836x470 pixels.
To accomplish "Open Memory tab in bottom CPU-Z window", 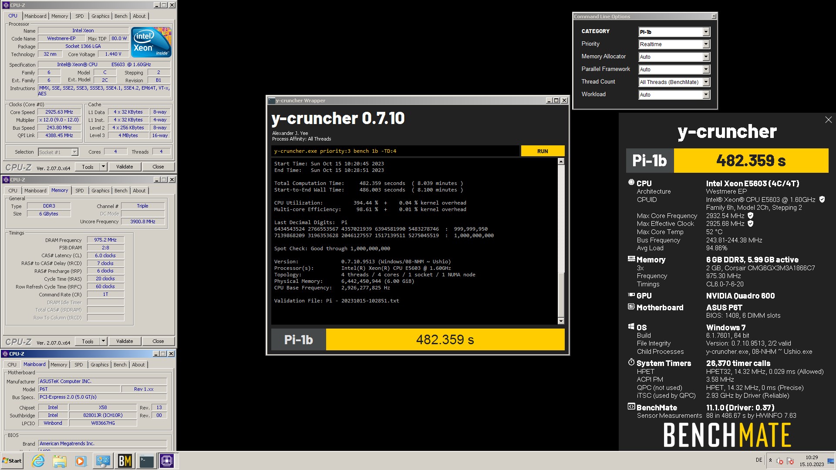I will click(59, 365).
